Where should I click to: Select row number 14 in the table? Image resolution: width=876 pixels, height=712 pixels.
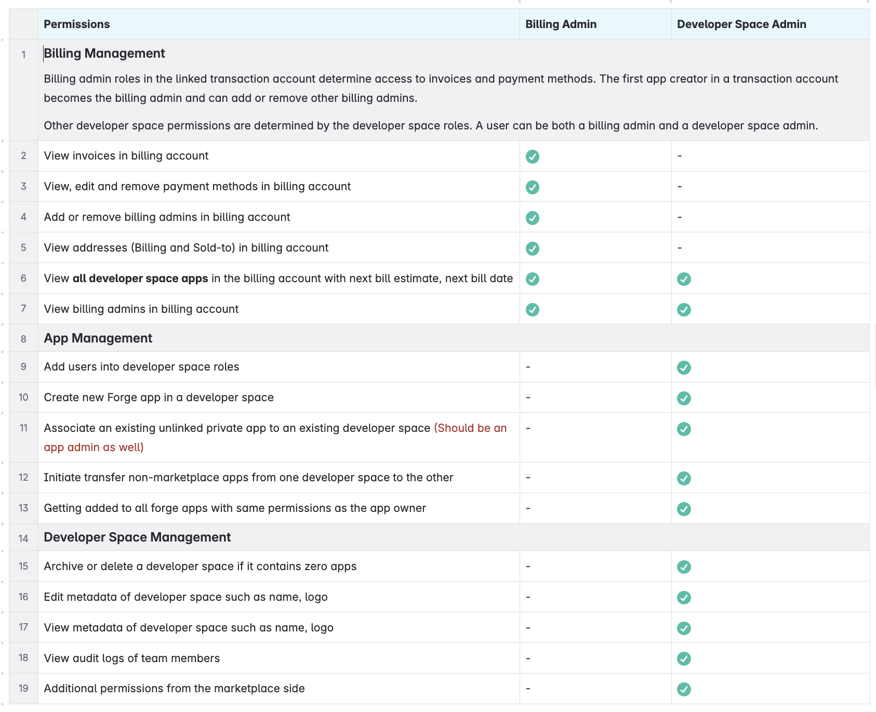click(23, 538)
